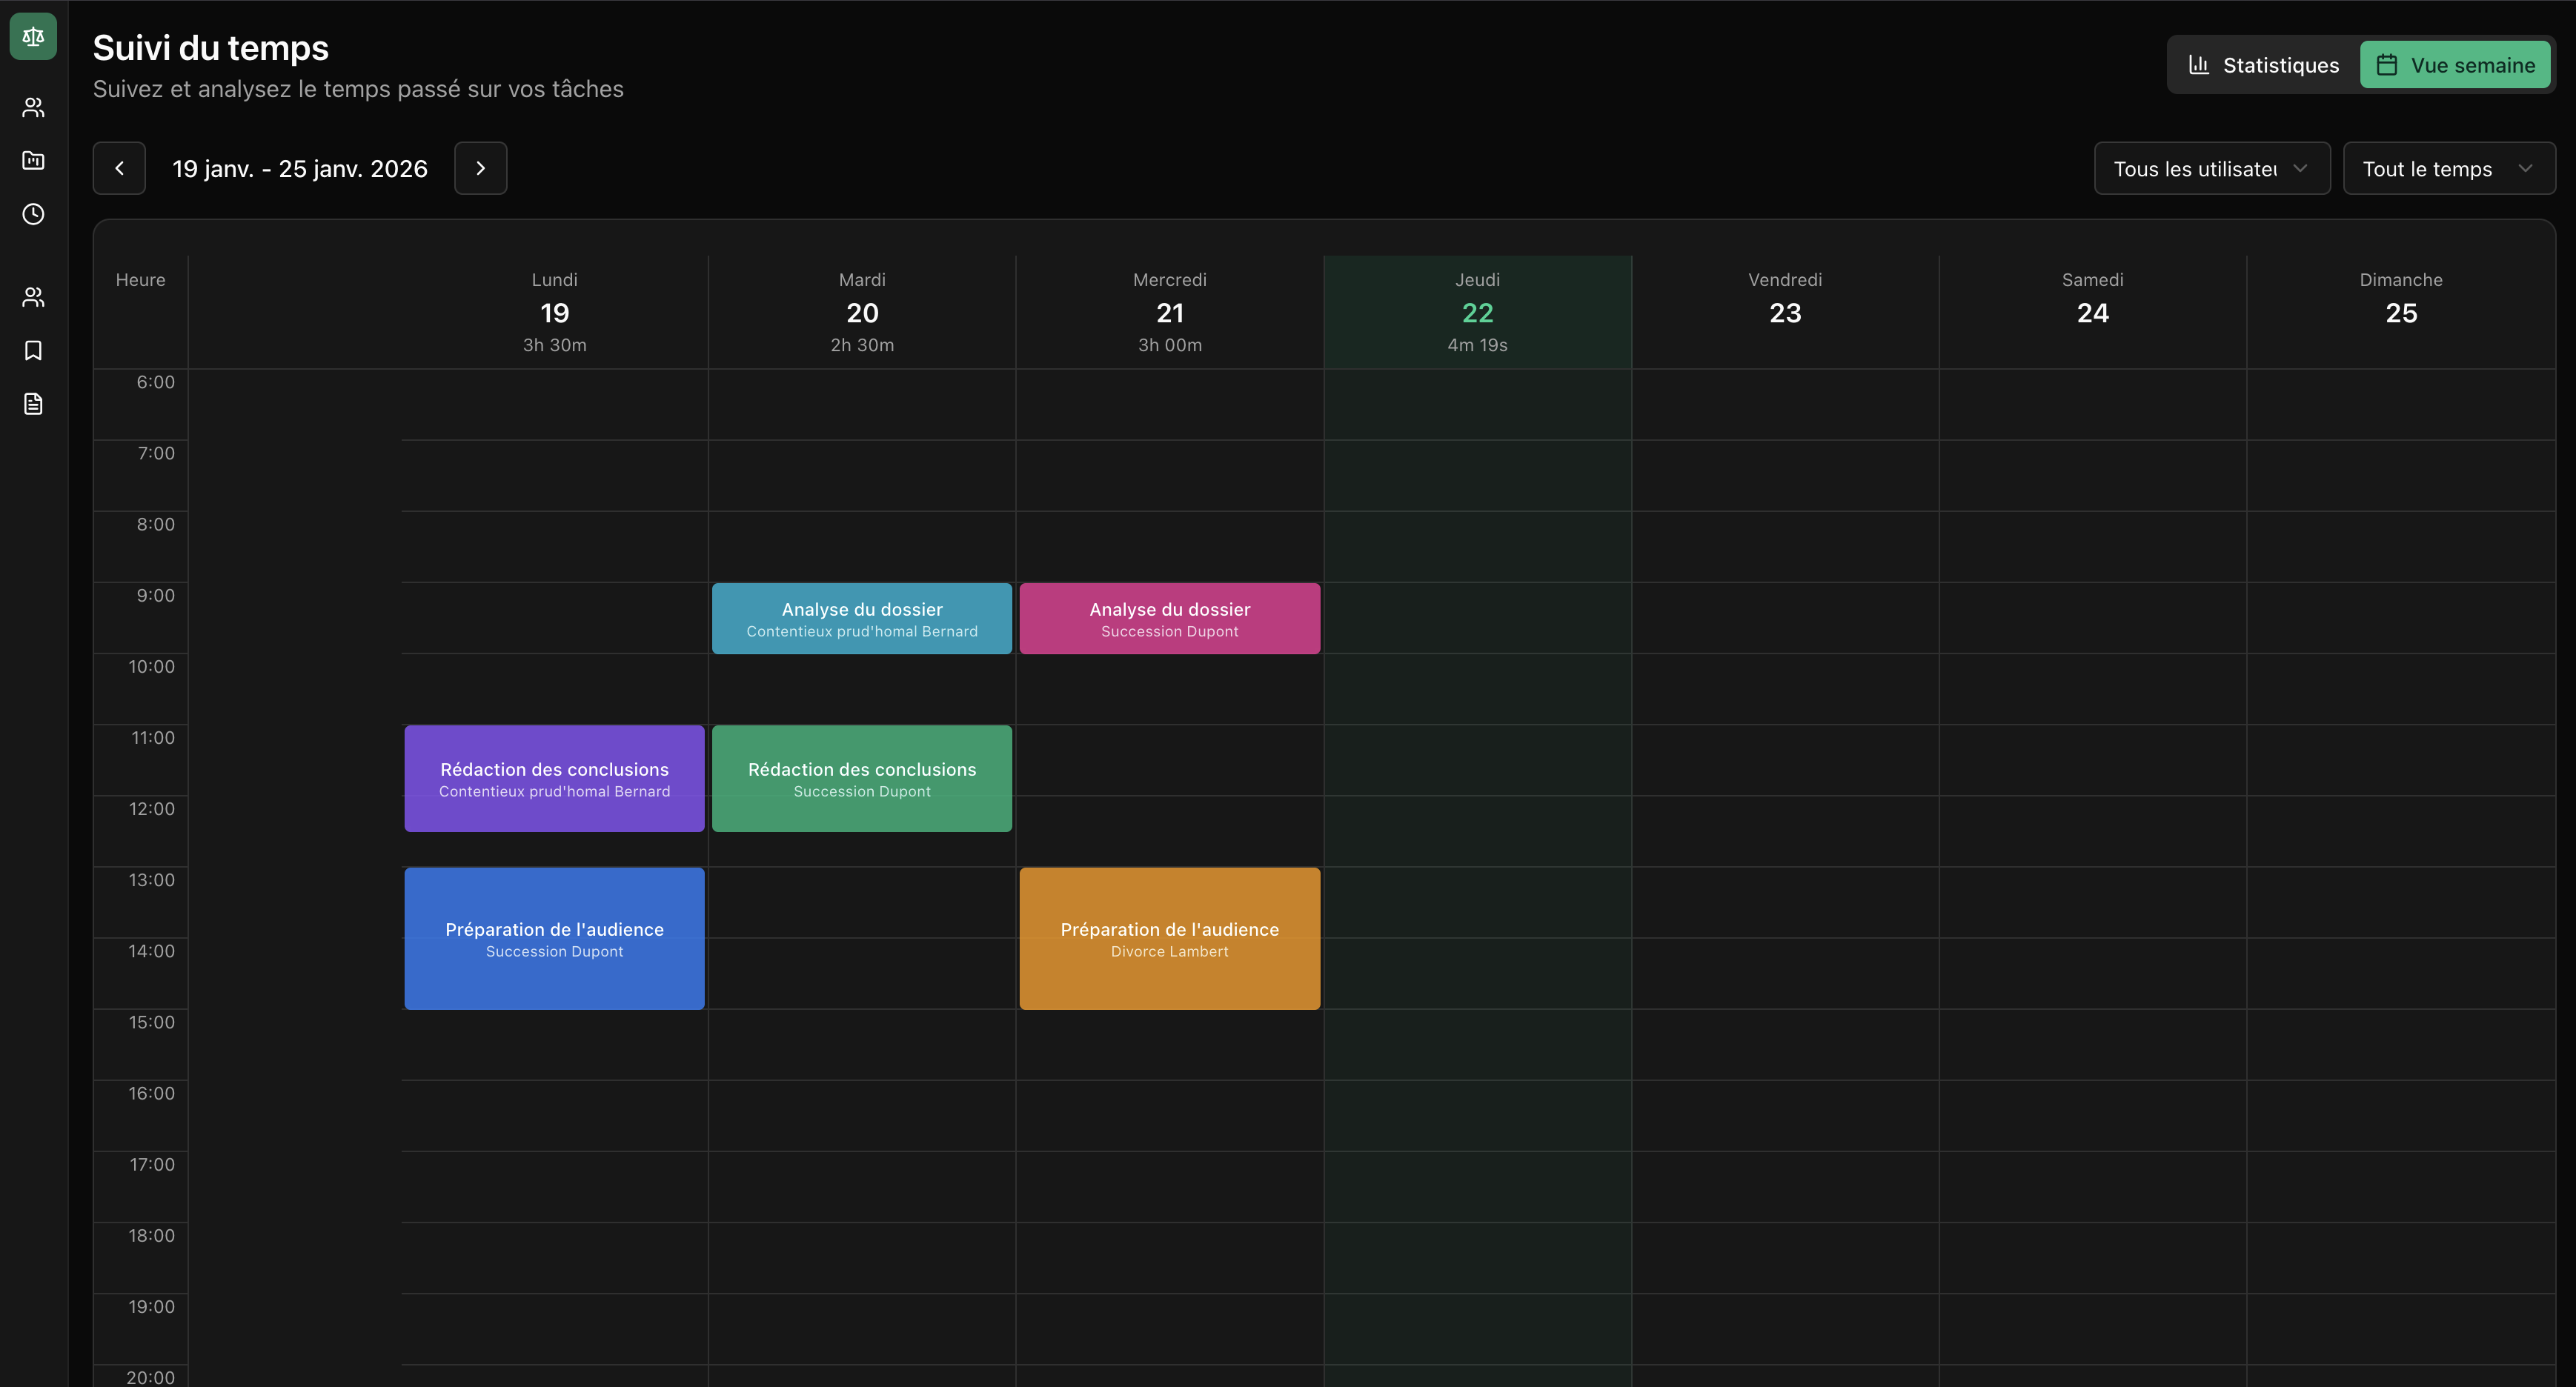Switch to the Statistiques view
The width and height of the screenshot is (2576, 1387).
[x=2263, y=65]
